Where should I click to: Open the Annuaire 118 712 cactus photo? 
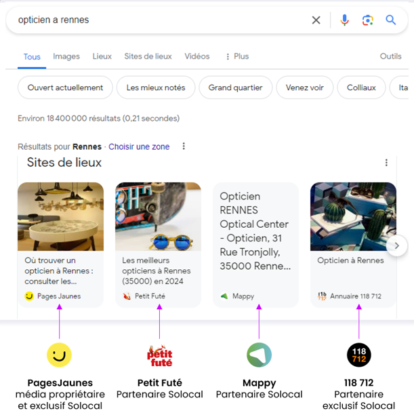click(353, 216)
